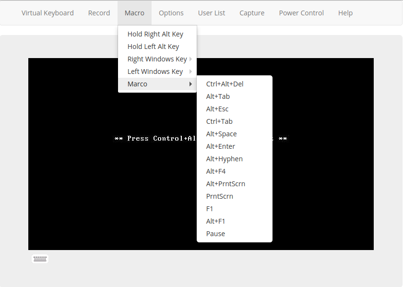Open the Options menu
Viewport: 403px width, 287px height.
171,13
